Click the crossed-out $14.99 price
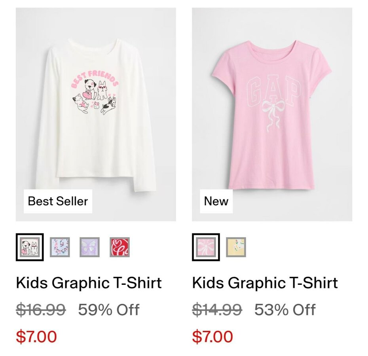Image resolution: width=368 pixels, height=356 pixels. pos(217,310)
